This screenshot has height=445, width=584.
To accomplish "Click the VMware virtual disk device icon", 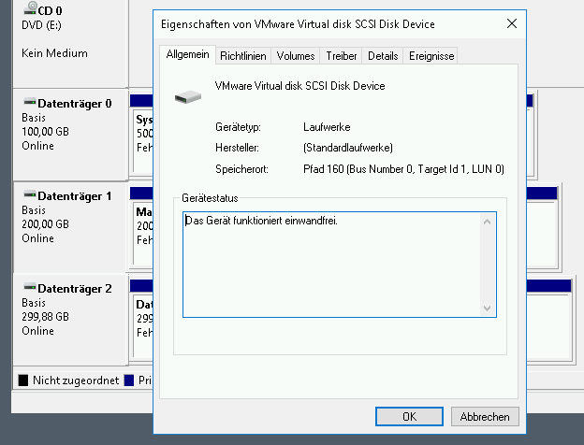I will [x=187, y=93].
